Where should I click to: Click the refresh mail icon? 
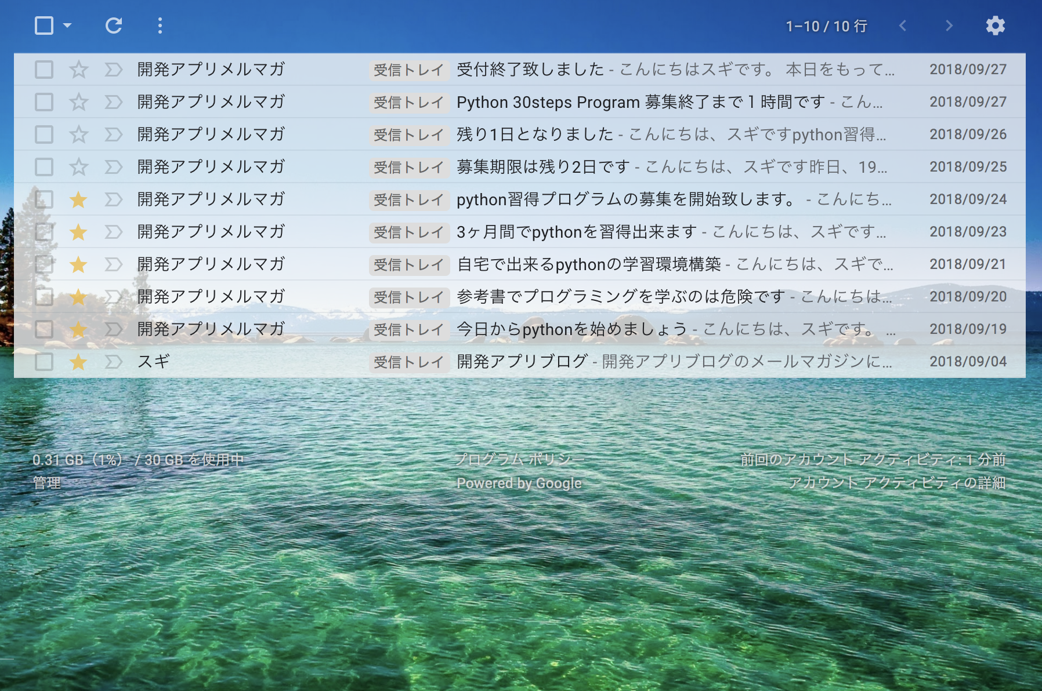[114, 26]
